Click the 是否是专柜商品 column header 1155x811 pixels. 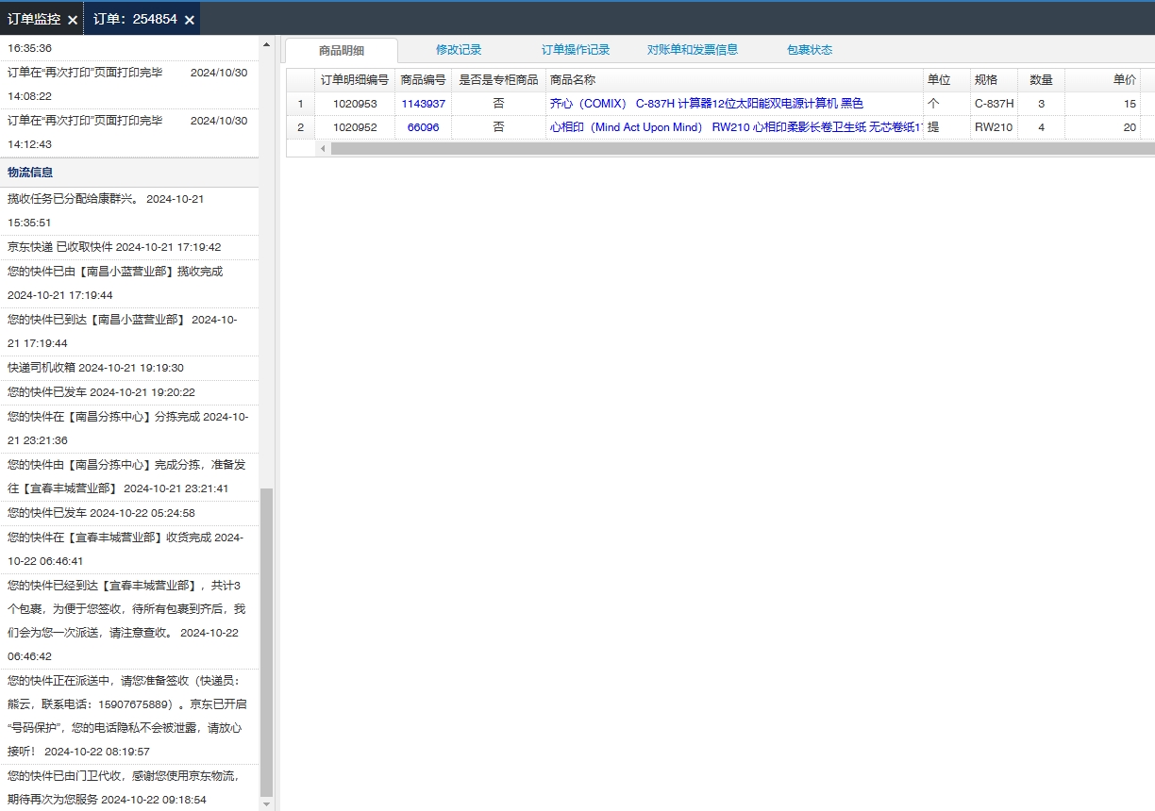tap(498, 80)
